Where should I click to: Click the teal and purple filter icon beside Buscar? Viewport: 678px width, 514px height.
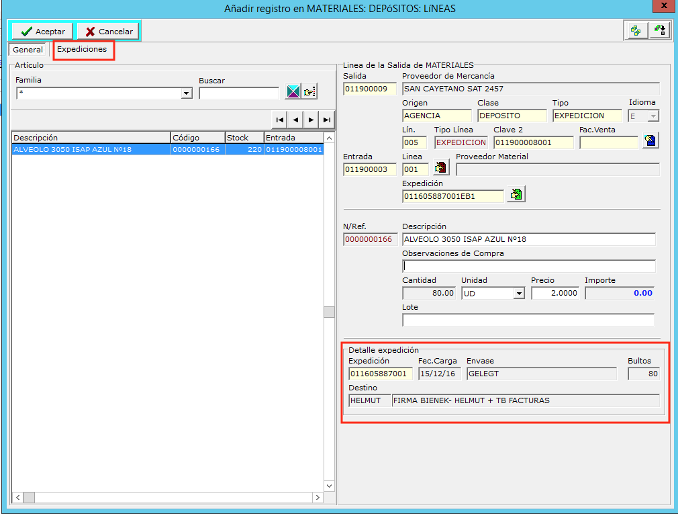coord(293,93)
